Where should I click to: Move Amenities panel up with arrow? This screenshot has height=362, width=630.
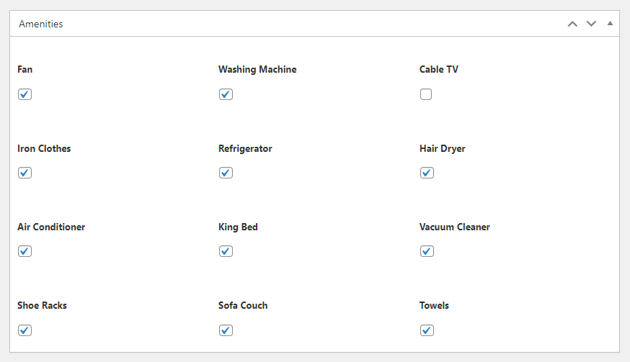572,24
